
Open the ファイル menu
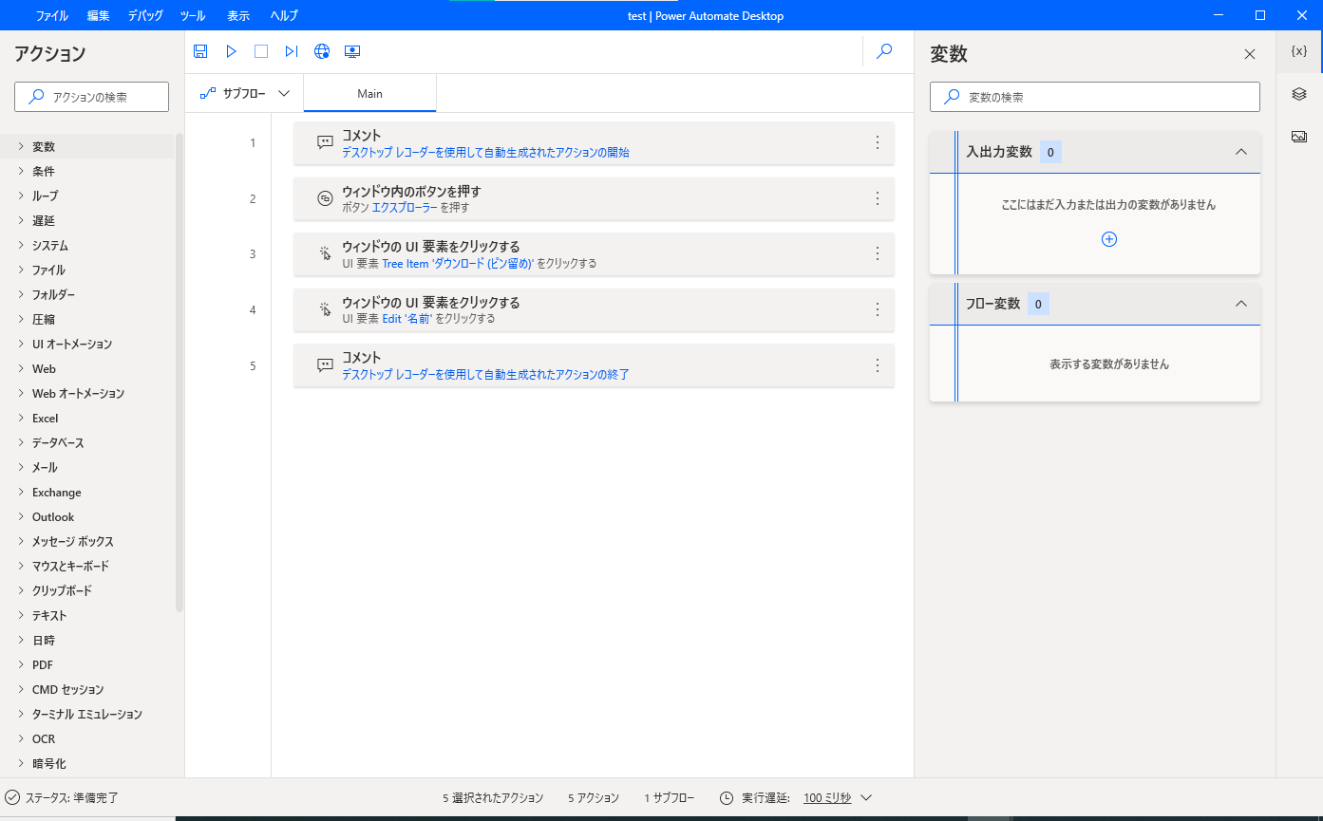[x=51, y=15]
